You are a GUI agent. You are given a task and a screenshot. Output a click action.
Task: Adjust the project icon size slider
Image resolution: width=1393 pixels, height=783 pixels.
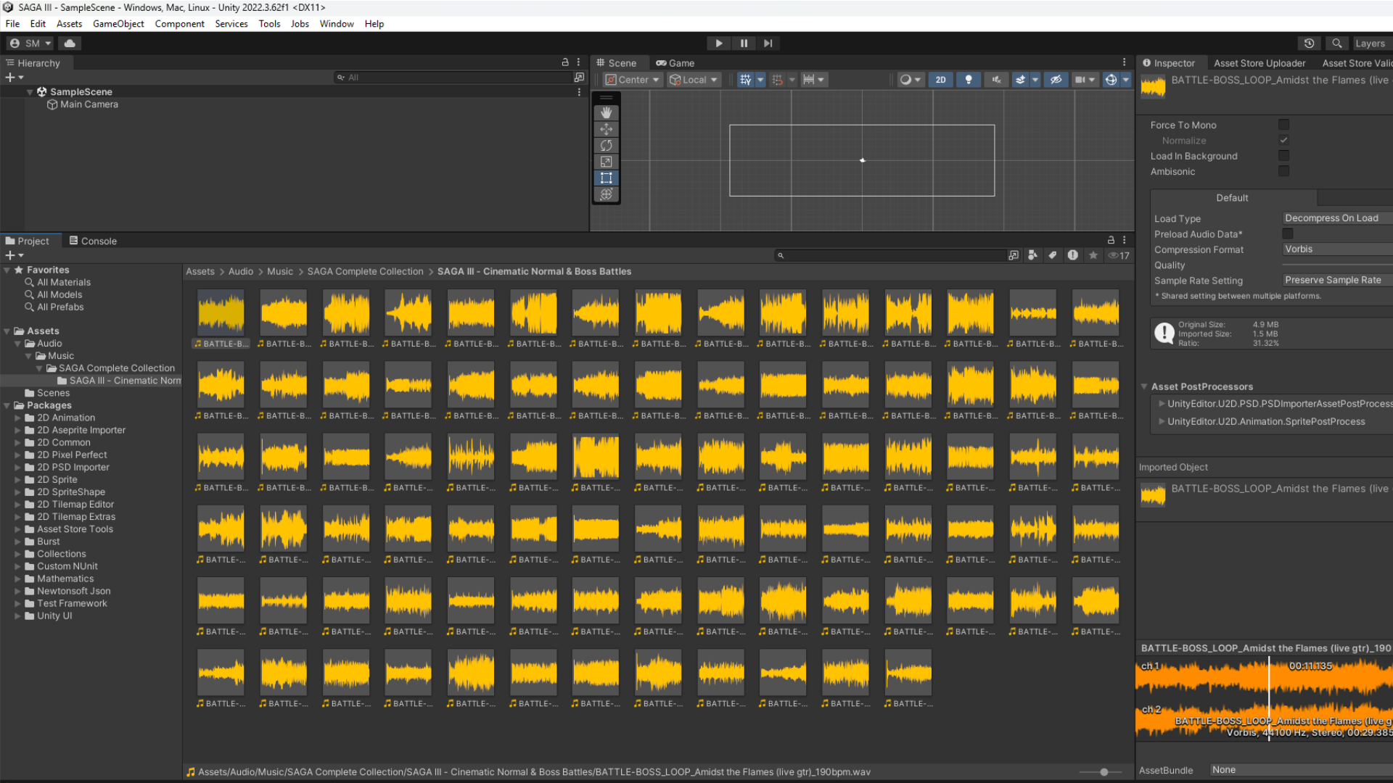point(1104,772)
